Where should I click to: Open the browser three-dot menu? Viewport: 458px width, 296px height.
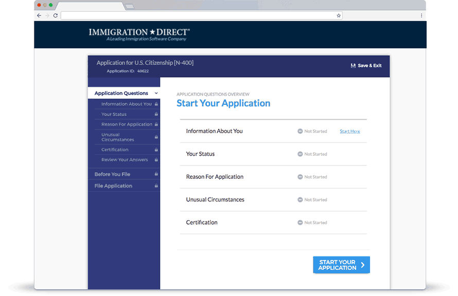tap(421, 15)
